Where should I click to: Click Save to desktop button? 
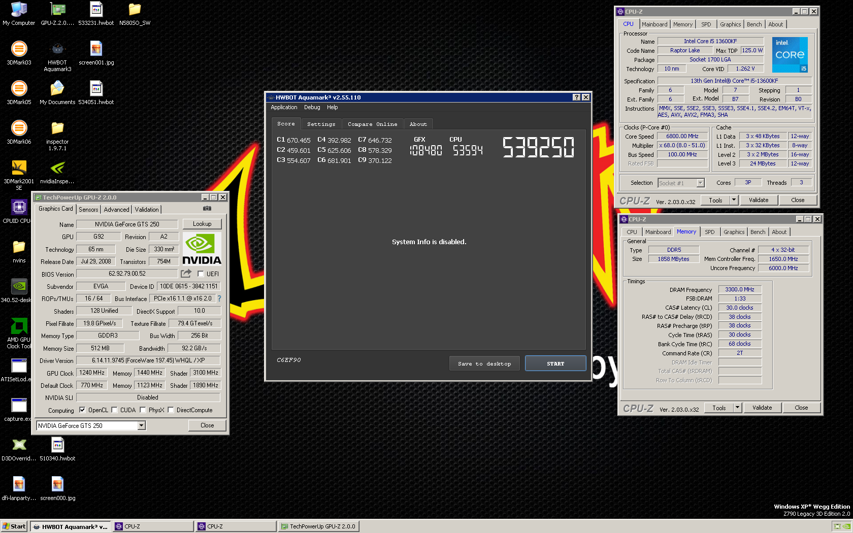[484, 363]
